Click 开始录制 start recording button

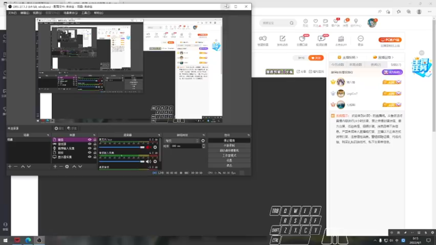pyautogui.click(x=229, y=145)
